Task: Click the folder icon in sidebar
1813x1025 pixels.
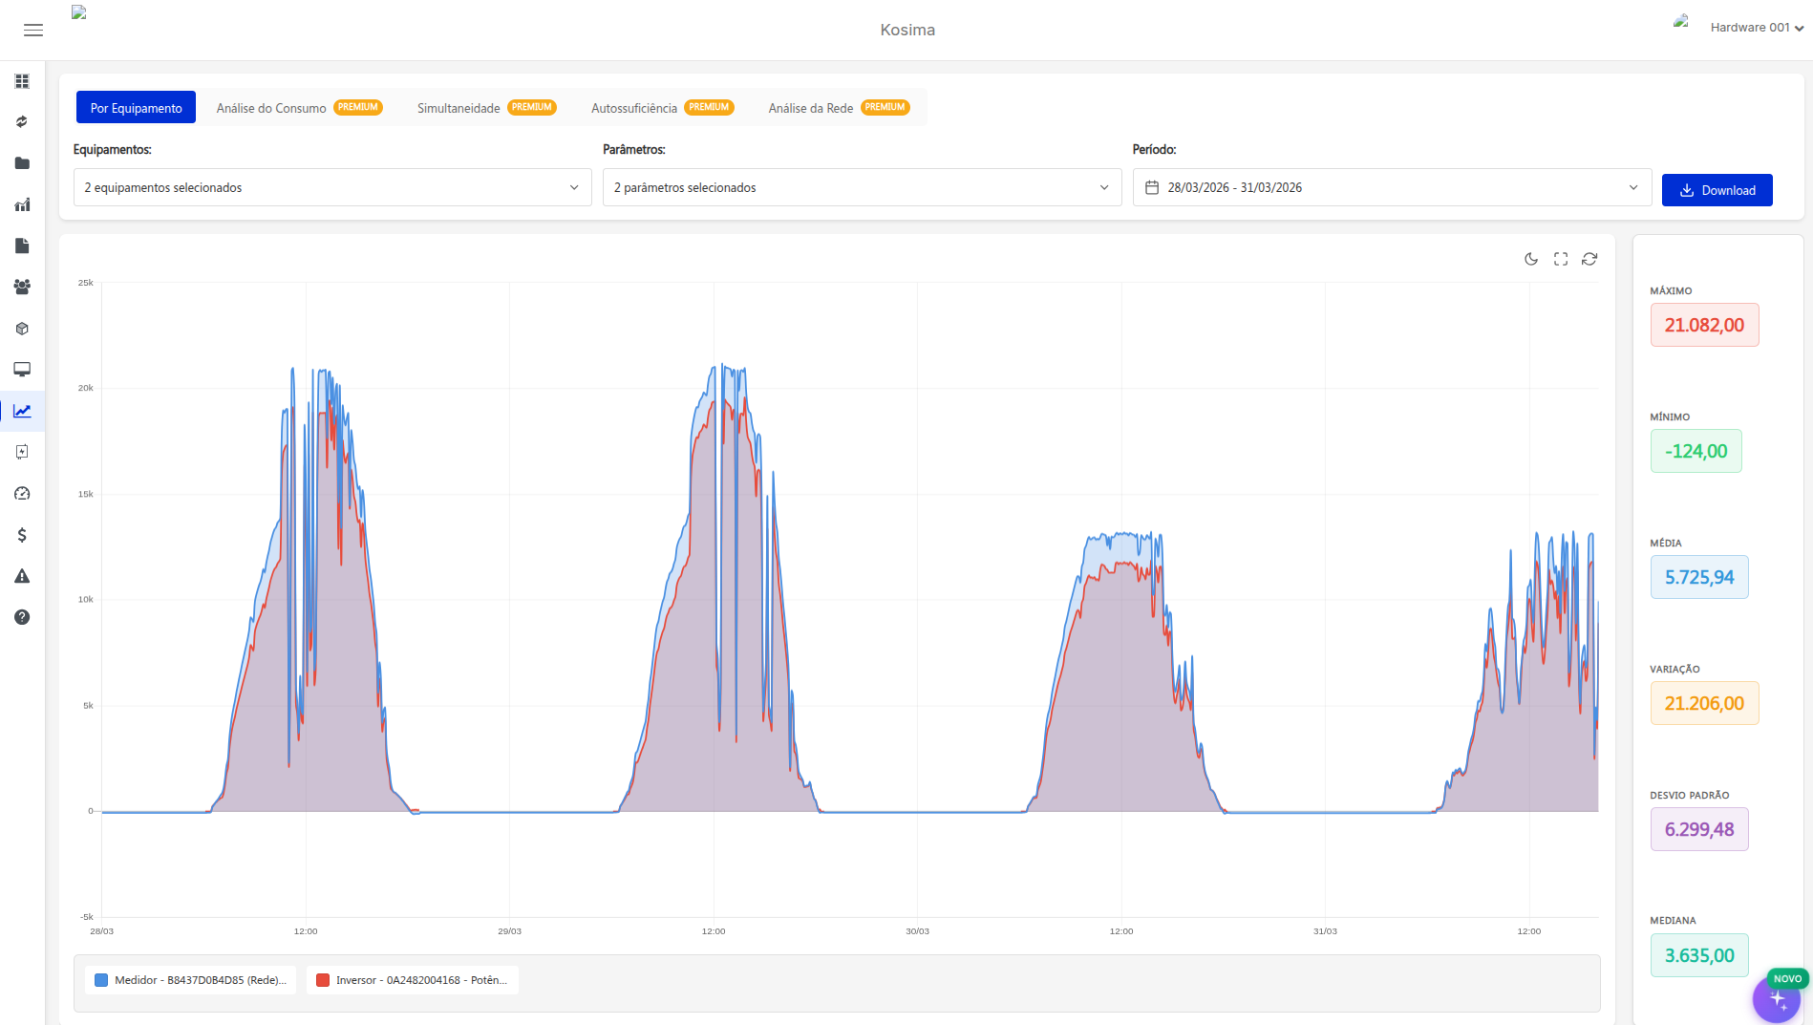Action: pyautogui.click(x=22, y=163)
